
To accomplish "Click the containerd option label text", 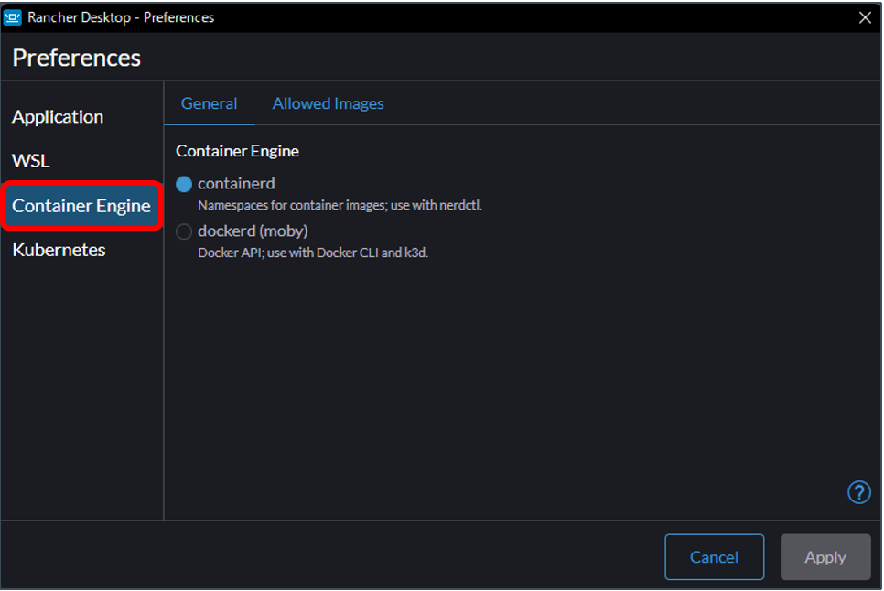I will [x=236, y=184].
